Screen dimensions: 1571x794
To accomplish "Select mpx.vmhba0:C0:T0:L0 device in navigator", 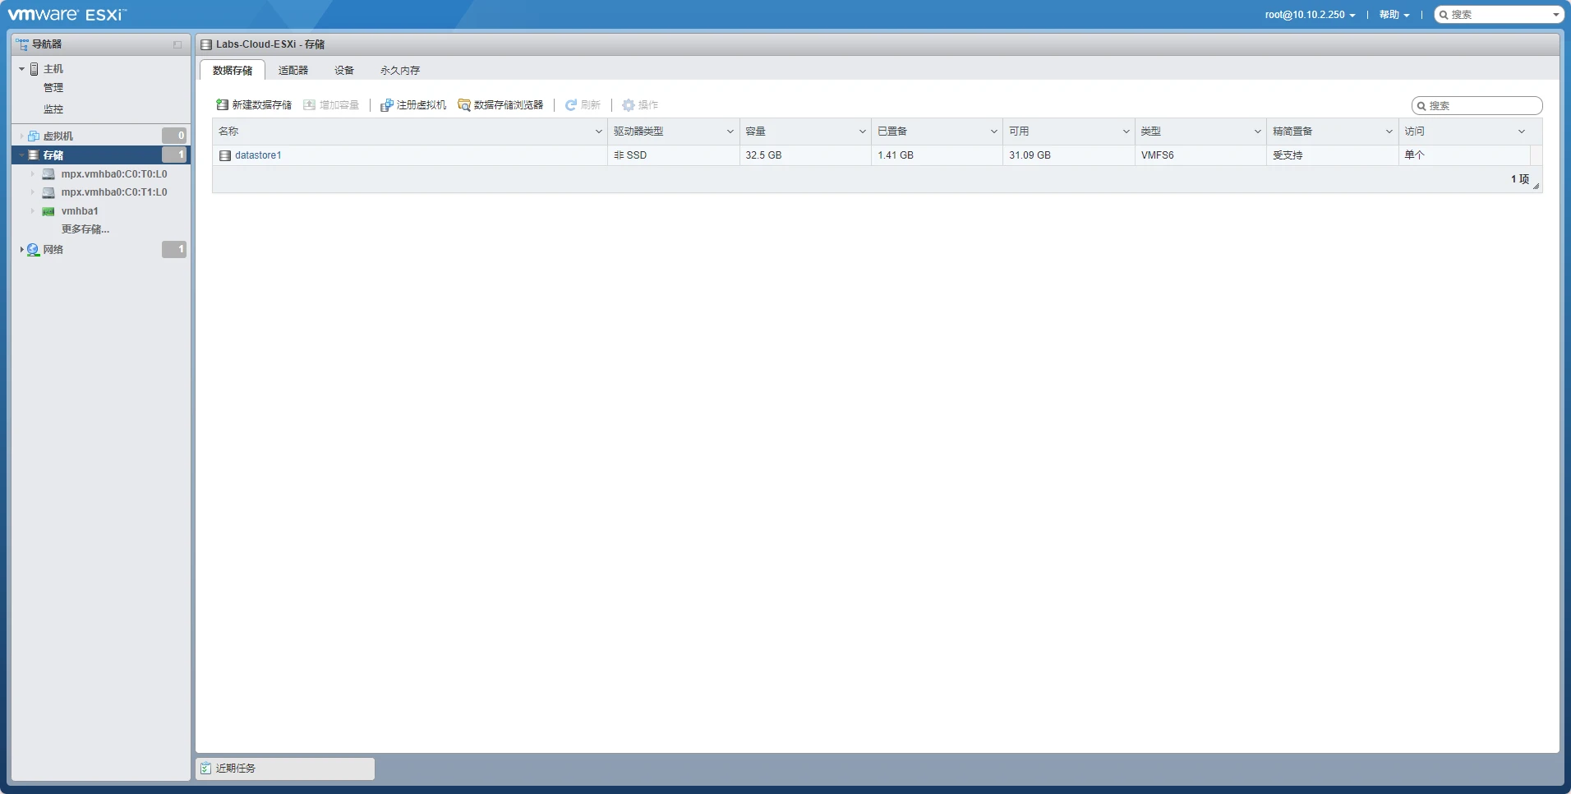I will pyautogui.click(x=113, y=174).
